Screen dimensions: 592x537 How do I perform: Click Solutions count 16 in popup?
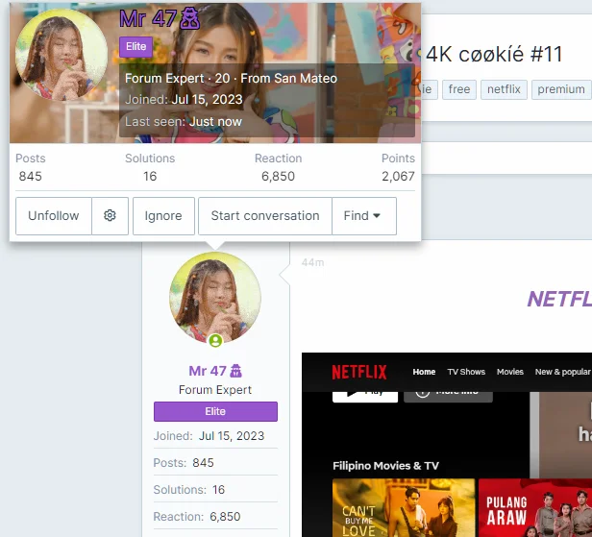click(150, 176)
